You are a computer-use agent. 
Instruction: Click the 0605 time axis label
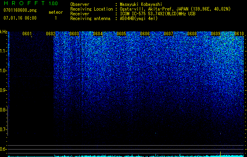pyautogui.click(x=121, y=34)
